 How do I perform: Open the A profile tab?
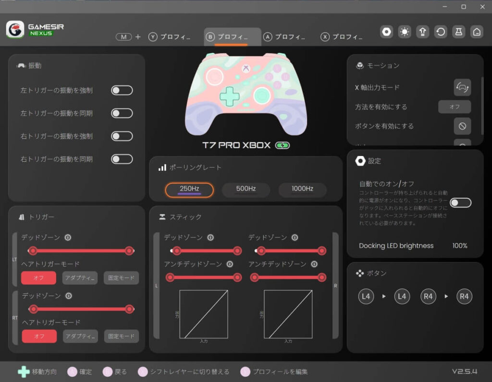click(x=284, y=37)
